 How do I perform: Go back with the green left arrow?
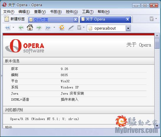pos(21,28)
